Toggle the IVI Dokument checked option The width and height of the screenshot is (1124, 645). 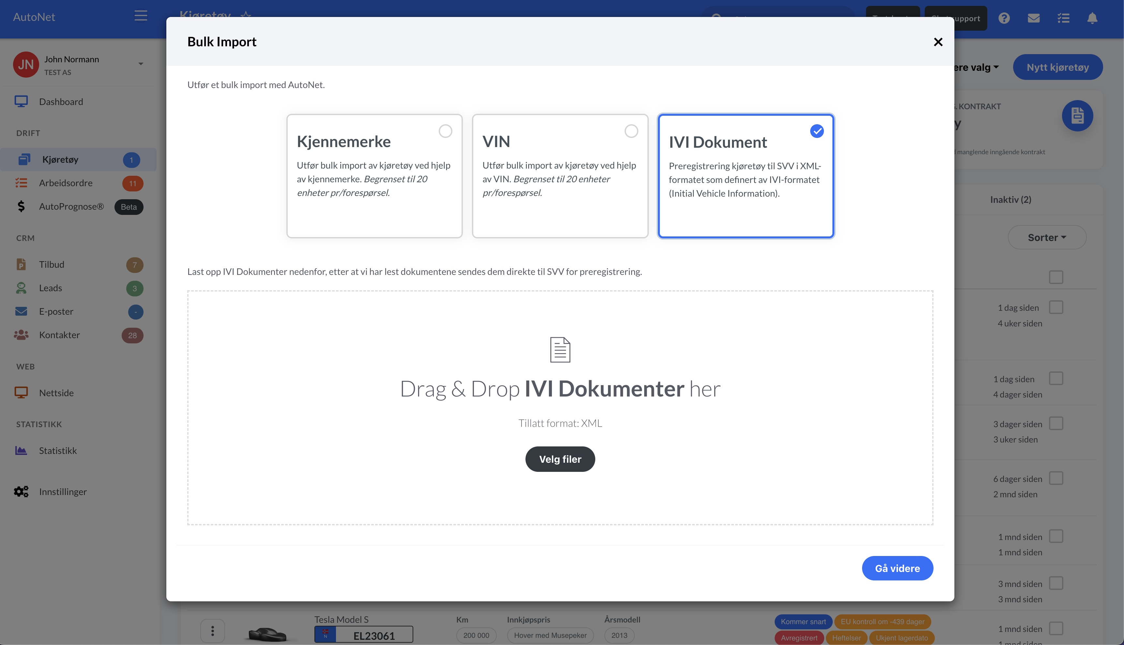[816, 131]
